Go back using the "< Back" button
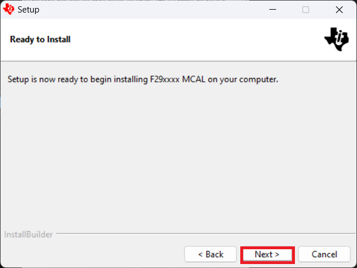 tap(211, 254)
